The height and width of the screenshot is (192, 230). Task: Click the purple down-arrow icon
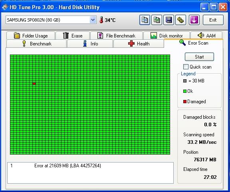tap(194, 20)
